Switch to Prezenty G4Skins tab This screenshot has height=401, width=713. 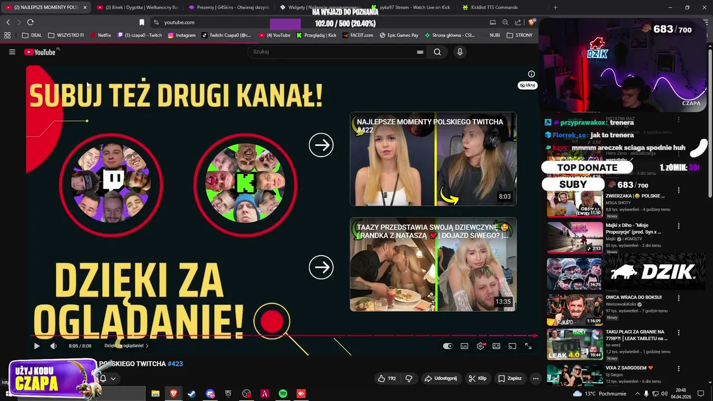pos(228,7)
